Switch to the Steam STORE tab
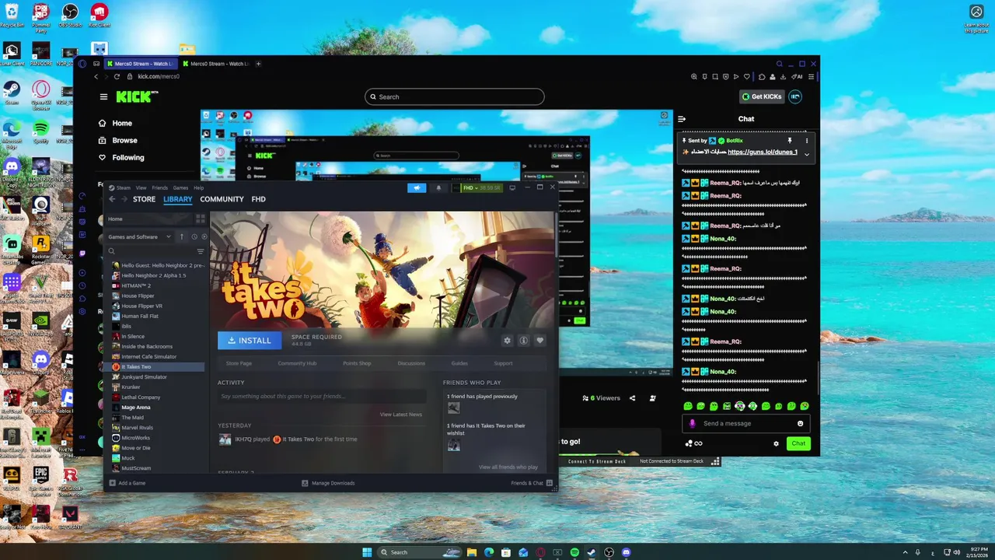The width and height of the screenshot is (995, 560). (144, 199)
